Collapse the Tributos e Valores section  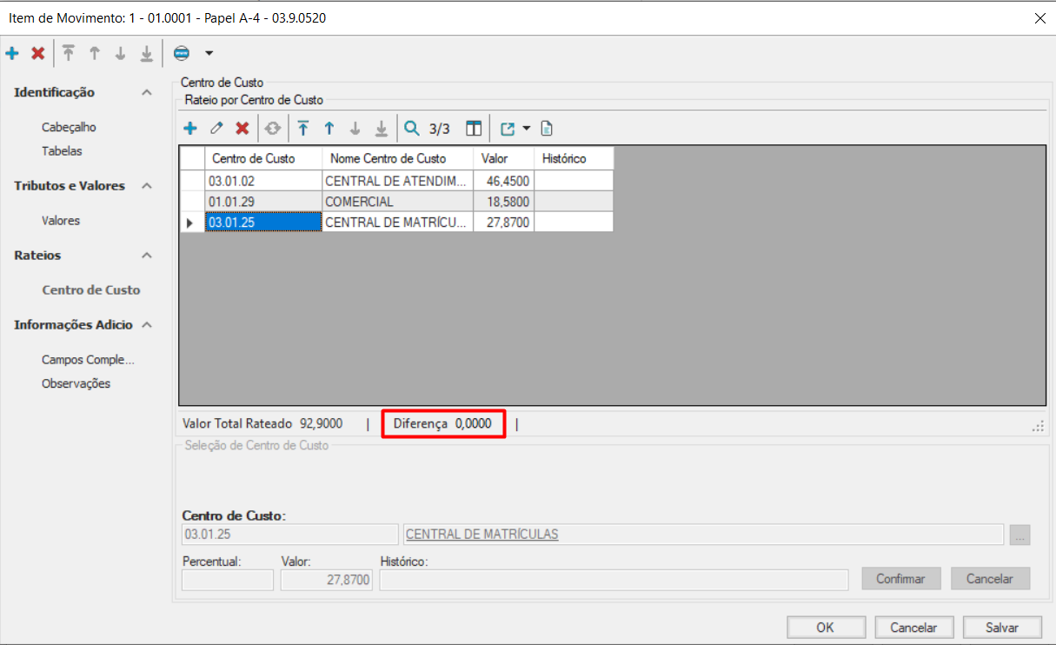[x=147, y=186]
